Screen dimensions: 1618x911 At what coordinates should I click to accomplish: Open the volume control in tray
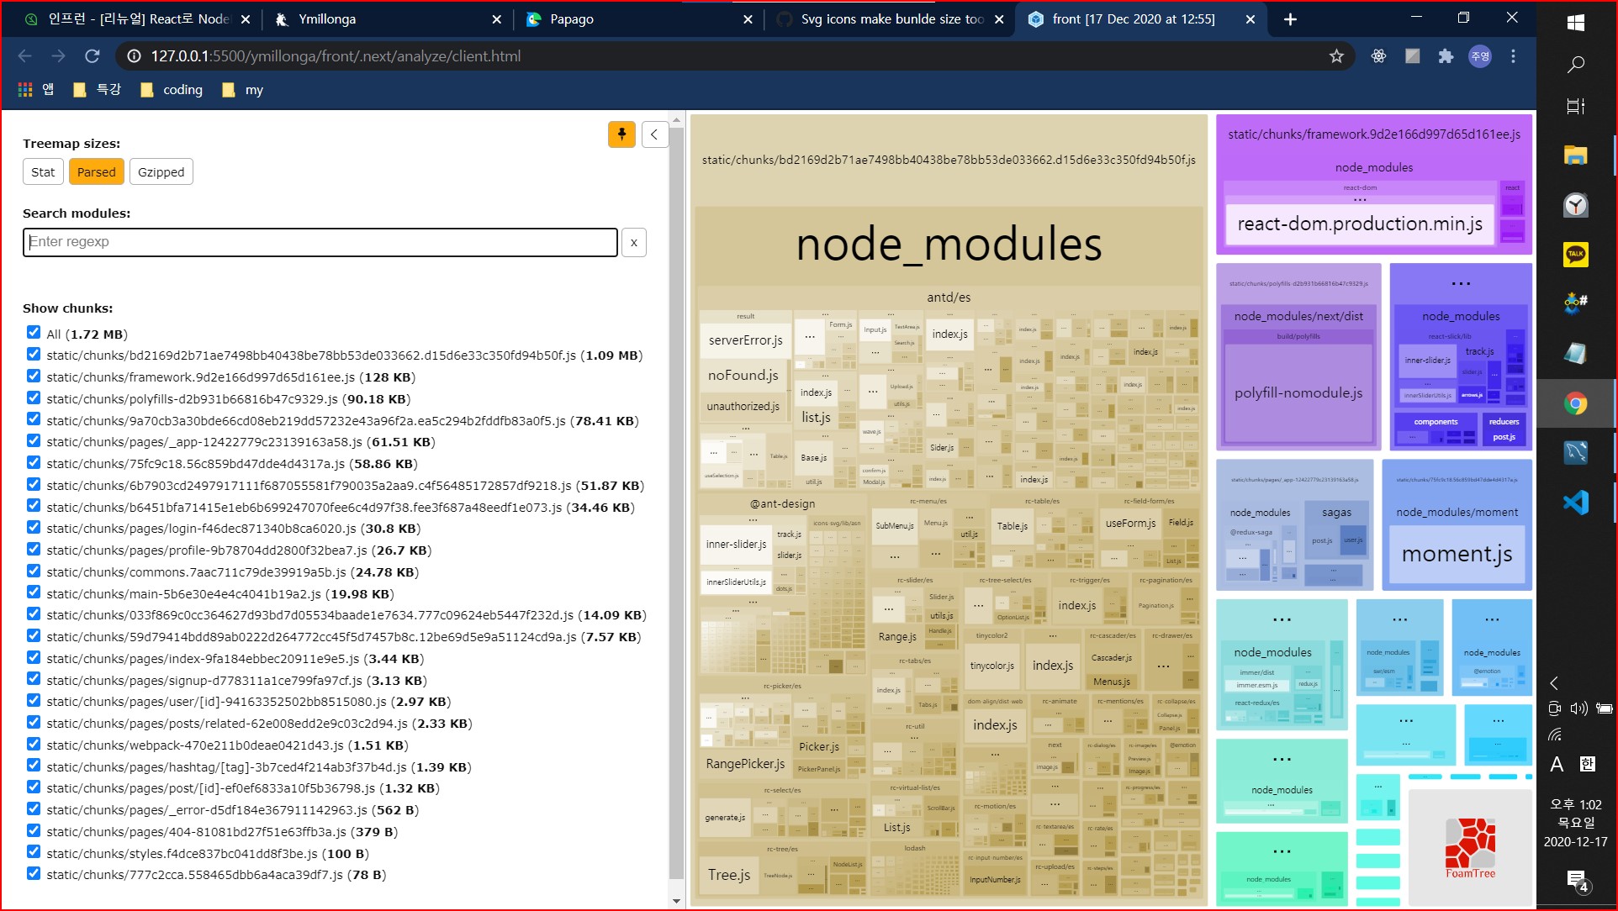coord(1579,708)
